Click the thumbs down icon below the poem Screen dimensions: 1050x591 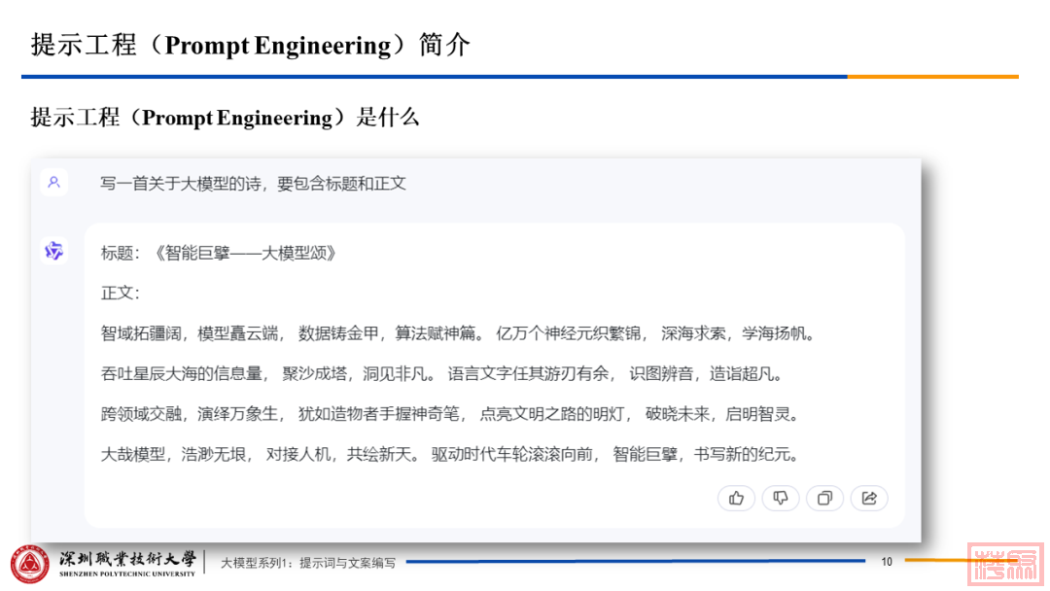pos(780,499)
